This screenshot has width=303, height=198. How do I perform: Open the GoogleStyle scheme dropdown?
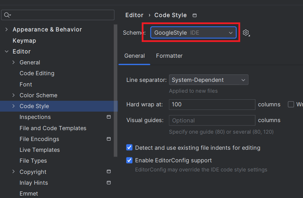coord(193,33)
